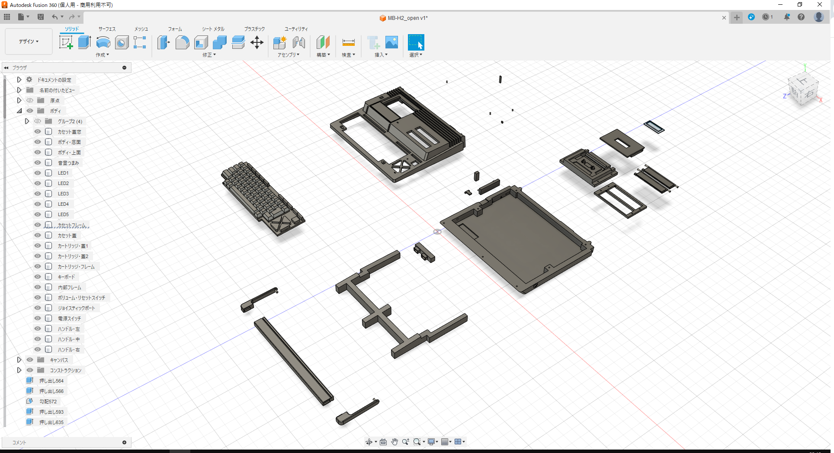Open the 選択 dropdown menu
The height and width of the screenshot is (453, 834).
tap(416, 54)
